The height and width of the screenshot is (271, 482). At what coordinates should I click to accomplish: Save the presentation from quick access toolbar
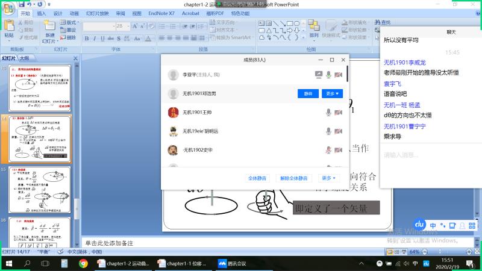click(21, 4)
